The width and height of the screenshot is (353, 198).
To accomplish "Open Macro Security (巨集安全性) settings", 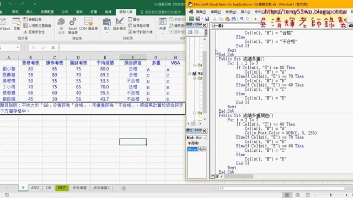I will [34, 32].
